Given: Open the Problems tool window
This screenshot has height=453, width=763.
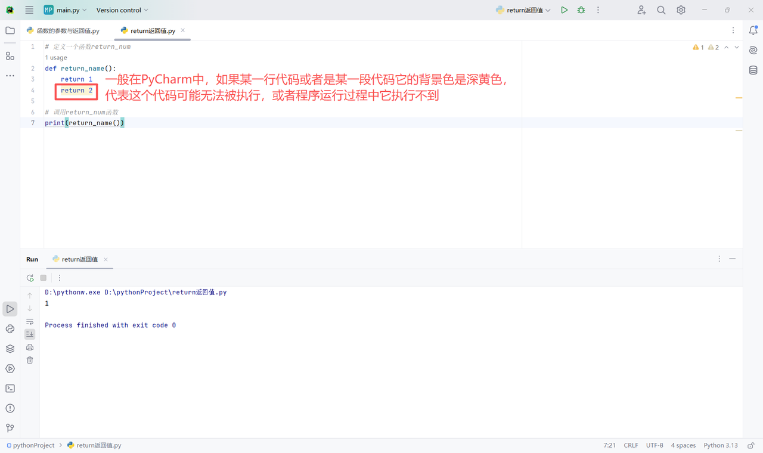Looking at the screenshot, I should [10, 408].
